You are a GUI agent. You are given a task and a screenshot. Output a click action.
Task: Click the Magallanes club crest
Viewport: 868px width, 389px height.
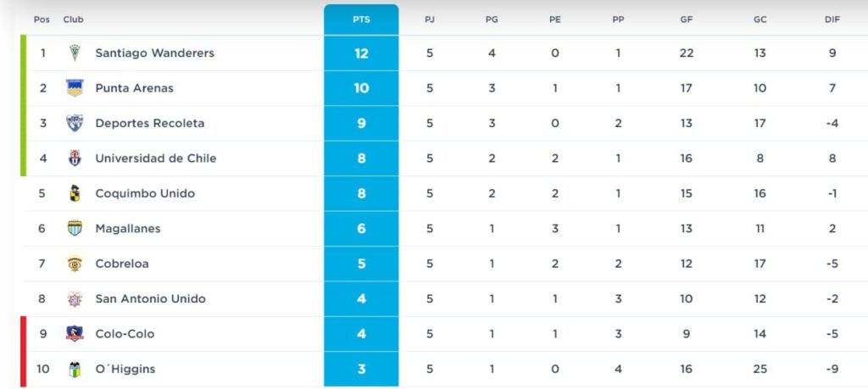(75, 228)
